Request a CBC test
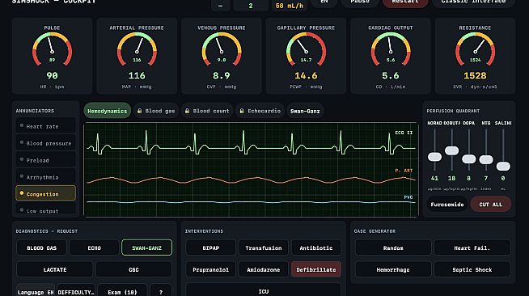Image resolution: width=529 pixels, height=296 pixels. (133, 269)
